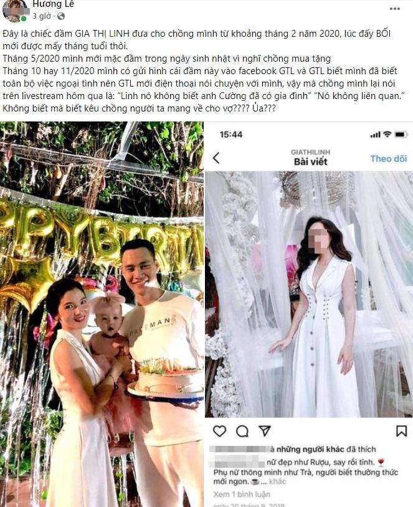Click the cellular signal bars icon
The width and height of the screenshot is (413, 507).
coord(375,135)
